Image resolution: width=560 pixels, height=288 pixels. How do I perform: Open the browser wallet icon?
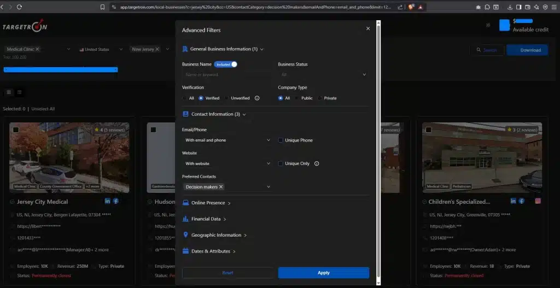coord(528,7)
